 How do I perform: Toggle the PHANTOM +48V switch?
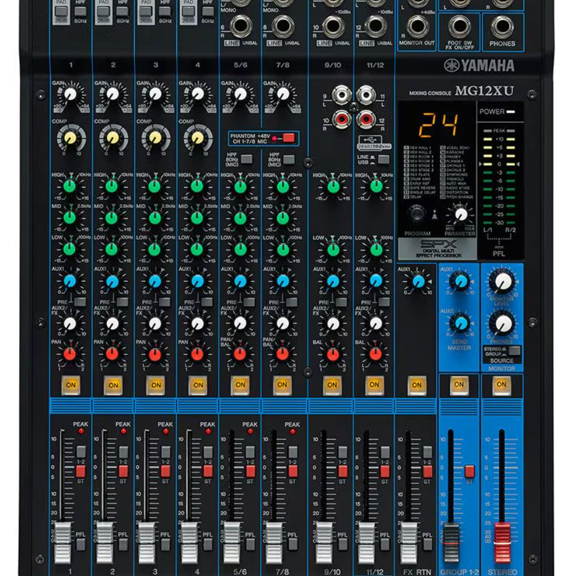(287, 138)
